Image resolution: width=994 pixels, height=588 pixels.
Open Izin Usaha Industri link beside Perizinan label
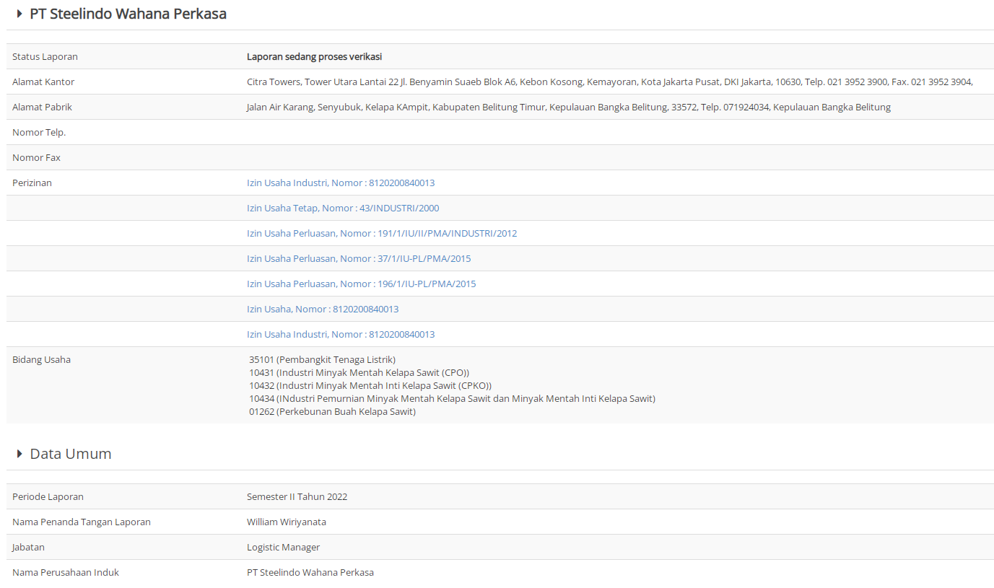pyautogui.click(x=341, y=183)
